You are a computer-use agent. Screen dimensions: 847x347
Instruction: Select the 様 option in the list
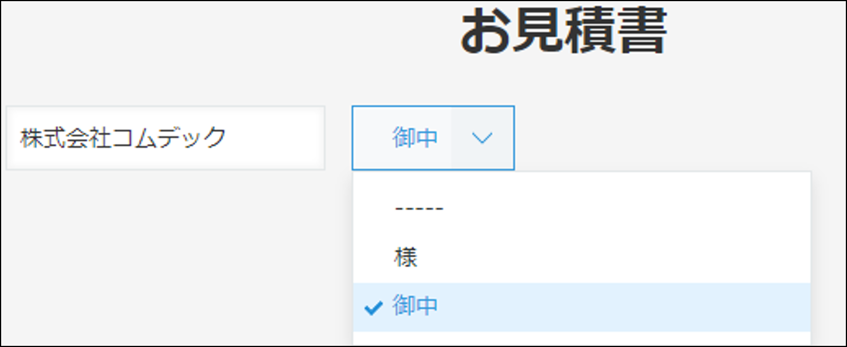click(x=582, y=258)
